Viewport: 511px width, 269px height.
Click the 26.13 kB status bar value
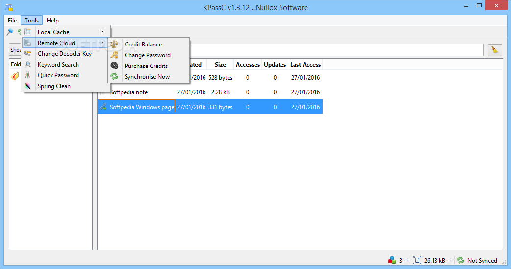tap(434, 260)
